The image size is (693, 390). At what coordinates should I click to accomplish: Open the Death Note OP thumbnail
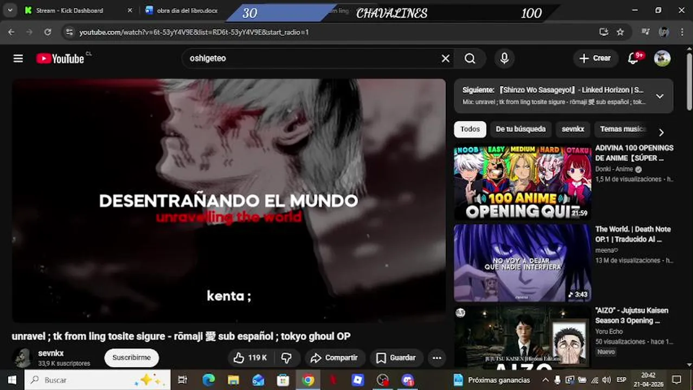pyautogui.click(x=522, y=263)
